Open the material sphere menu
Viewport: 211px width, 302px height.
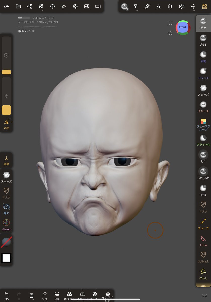click(x=52, y=6)
